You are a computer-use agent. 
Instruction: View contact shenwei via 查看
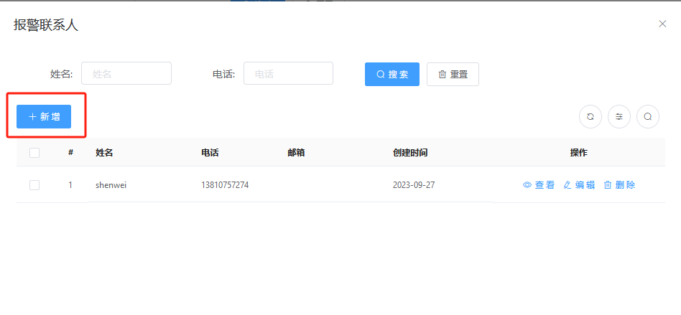coord(539,185)
